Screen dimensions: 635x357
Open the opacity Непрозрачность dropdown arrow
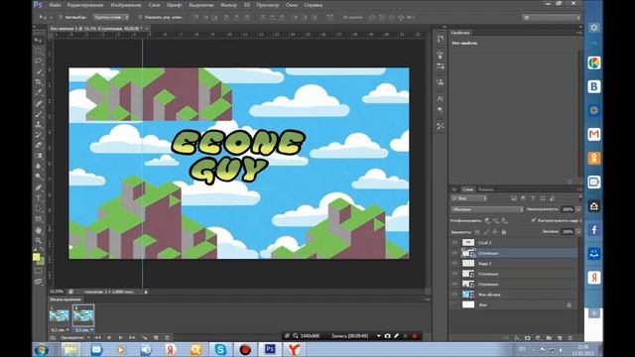(578, 209)
